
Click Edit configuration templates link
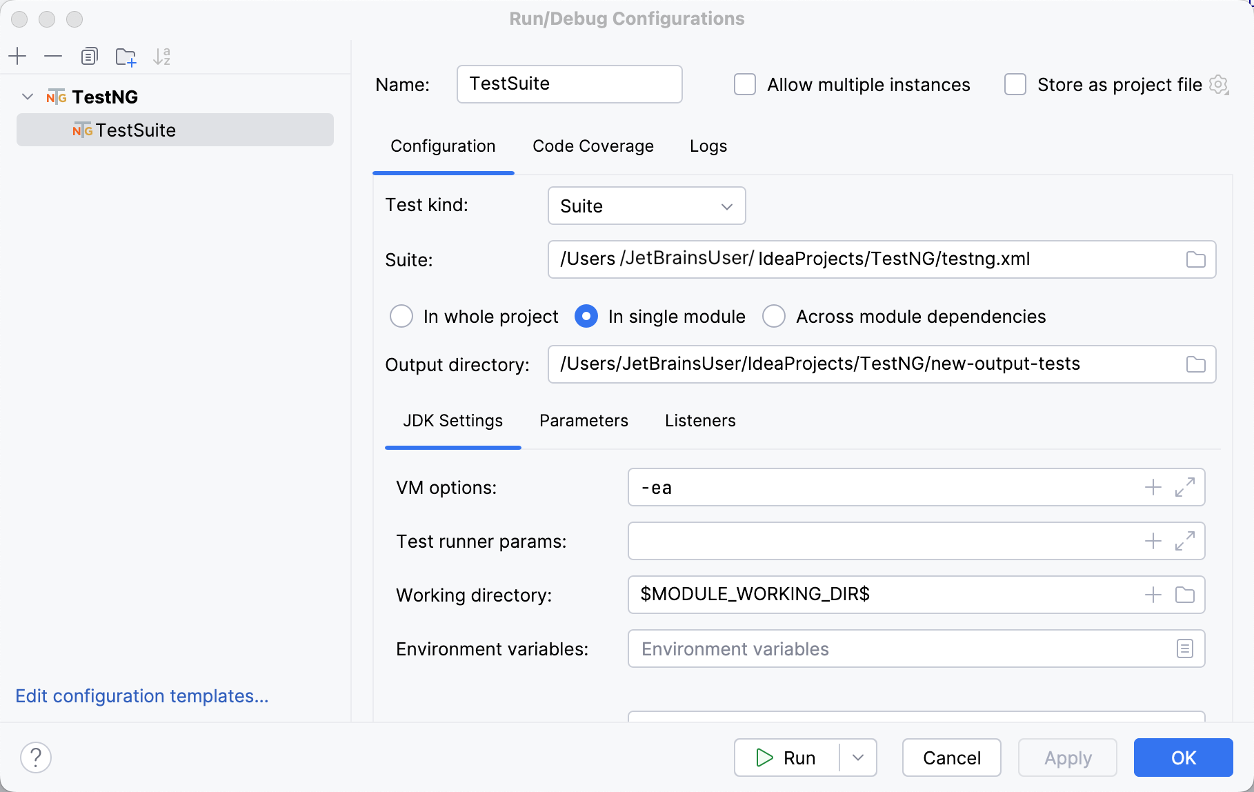141,695
